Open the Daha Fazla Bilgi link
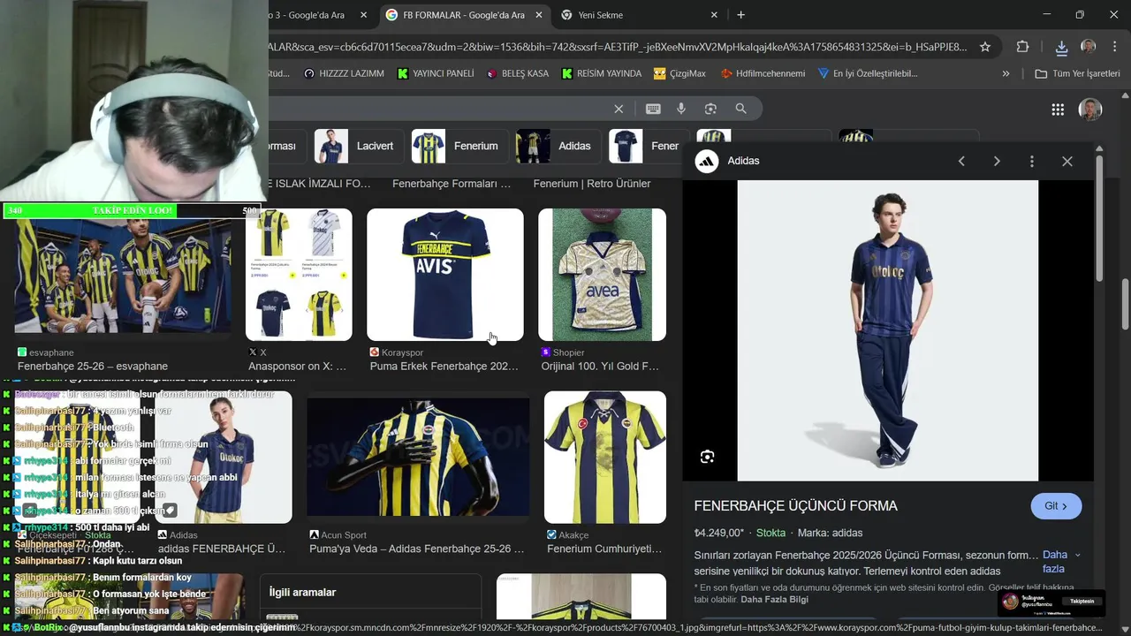 pos(774,599)
